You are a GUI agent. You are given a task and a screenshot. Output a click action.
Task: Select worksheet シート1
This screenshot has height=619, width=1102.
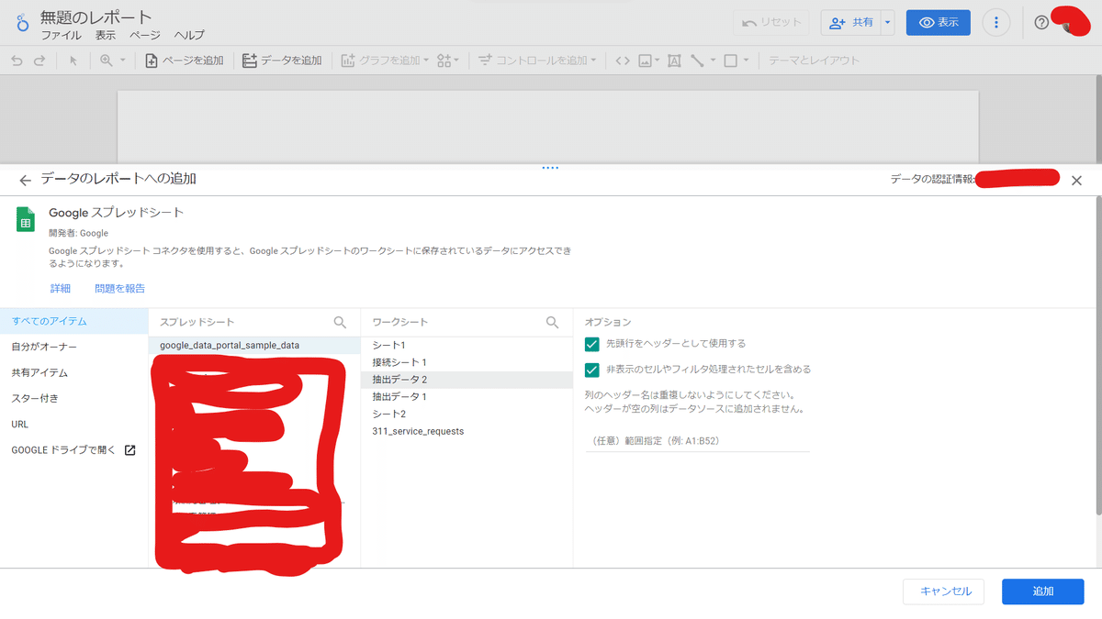click(x=467, y=345)
